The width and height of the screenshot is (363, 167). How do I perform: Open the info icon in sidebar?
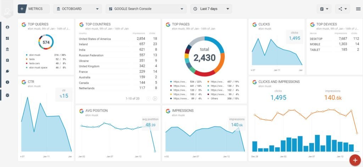pos(7,82)
